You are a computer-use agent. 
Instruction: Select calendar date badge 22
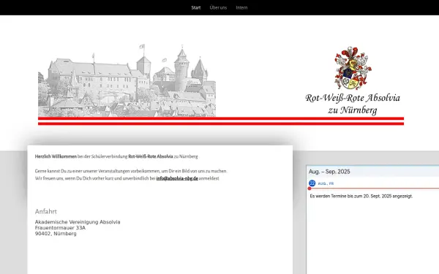coord(312,183)
